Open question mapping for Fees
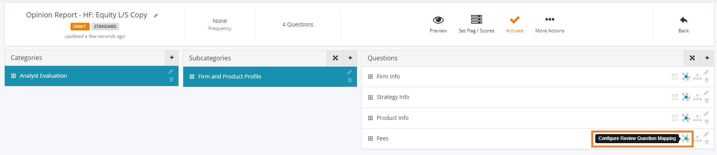Screen dimensions: 717x155 coord(686,139)
